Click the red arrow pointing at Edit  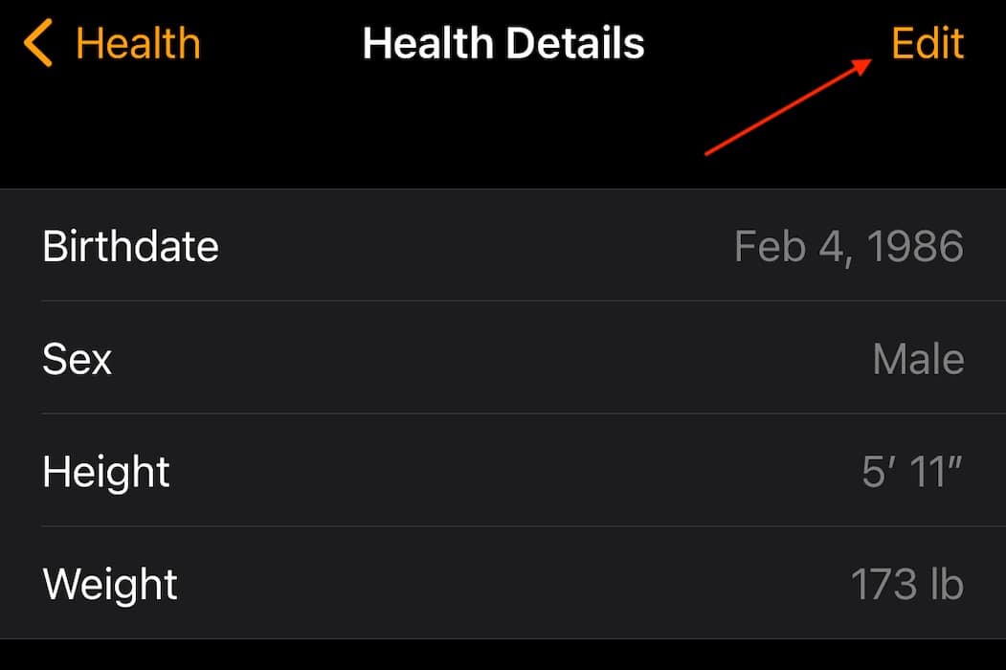(789, 105)
